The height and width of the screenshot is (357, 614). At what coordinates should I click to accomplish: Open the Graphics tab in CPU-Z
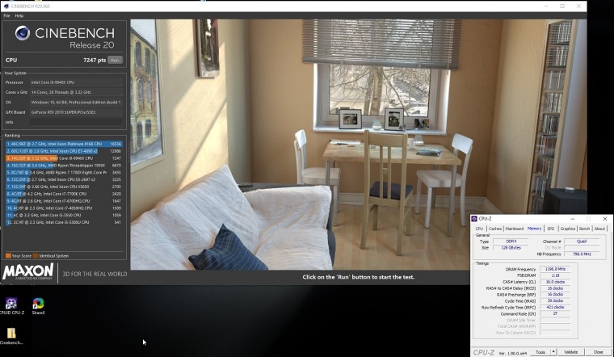coord(567,229)
